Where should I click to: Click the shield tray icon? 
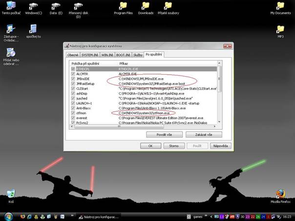[x=237, y=217]
